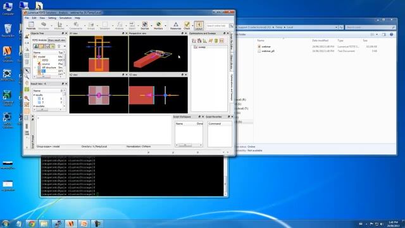Click the Analysis toolbar icon
405x228 pixels.
[x=119, y=25]
